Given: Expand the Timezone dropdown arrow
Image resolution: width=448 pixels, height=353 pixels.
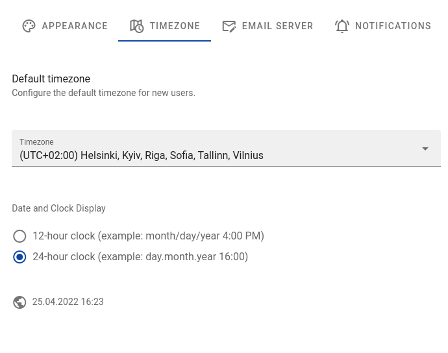Looking at the screenshot, I should click(425, 149).
